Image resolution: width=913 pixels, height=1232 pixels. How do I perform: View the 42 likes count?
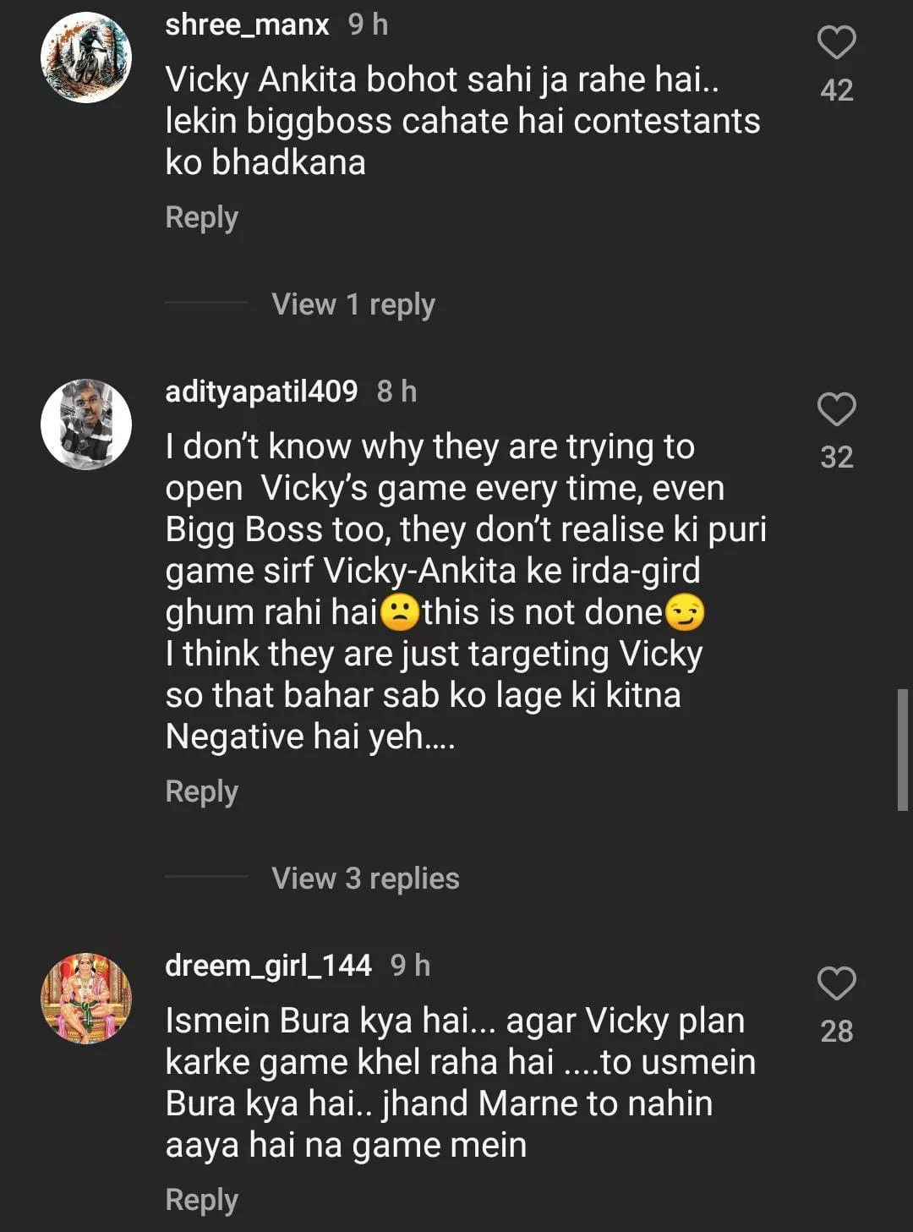pos(836,90)
